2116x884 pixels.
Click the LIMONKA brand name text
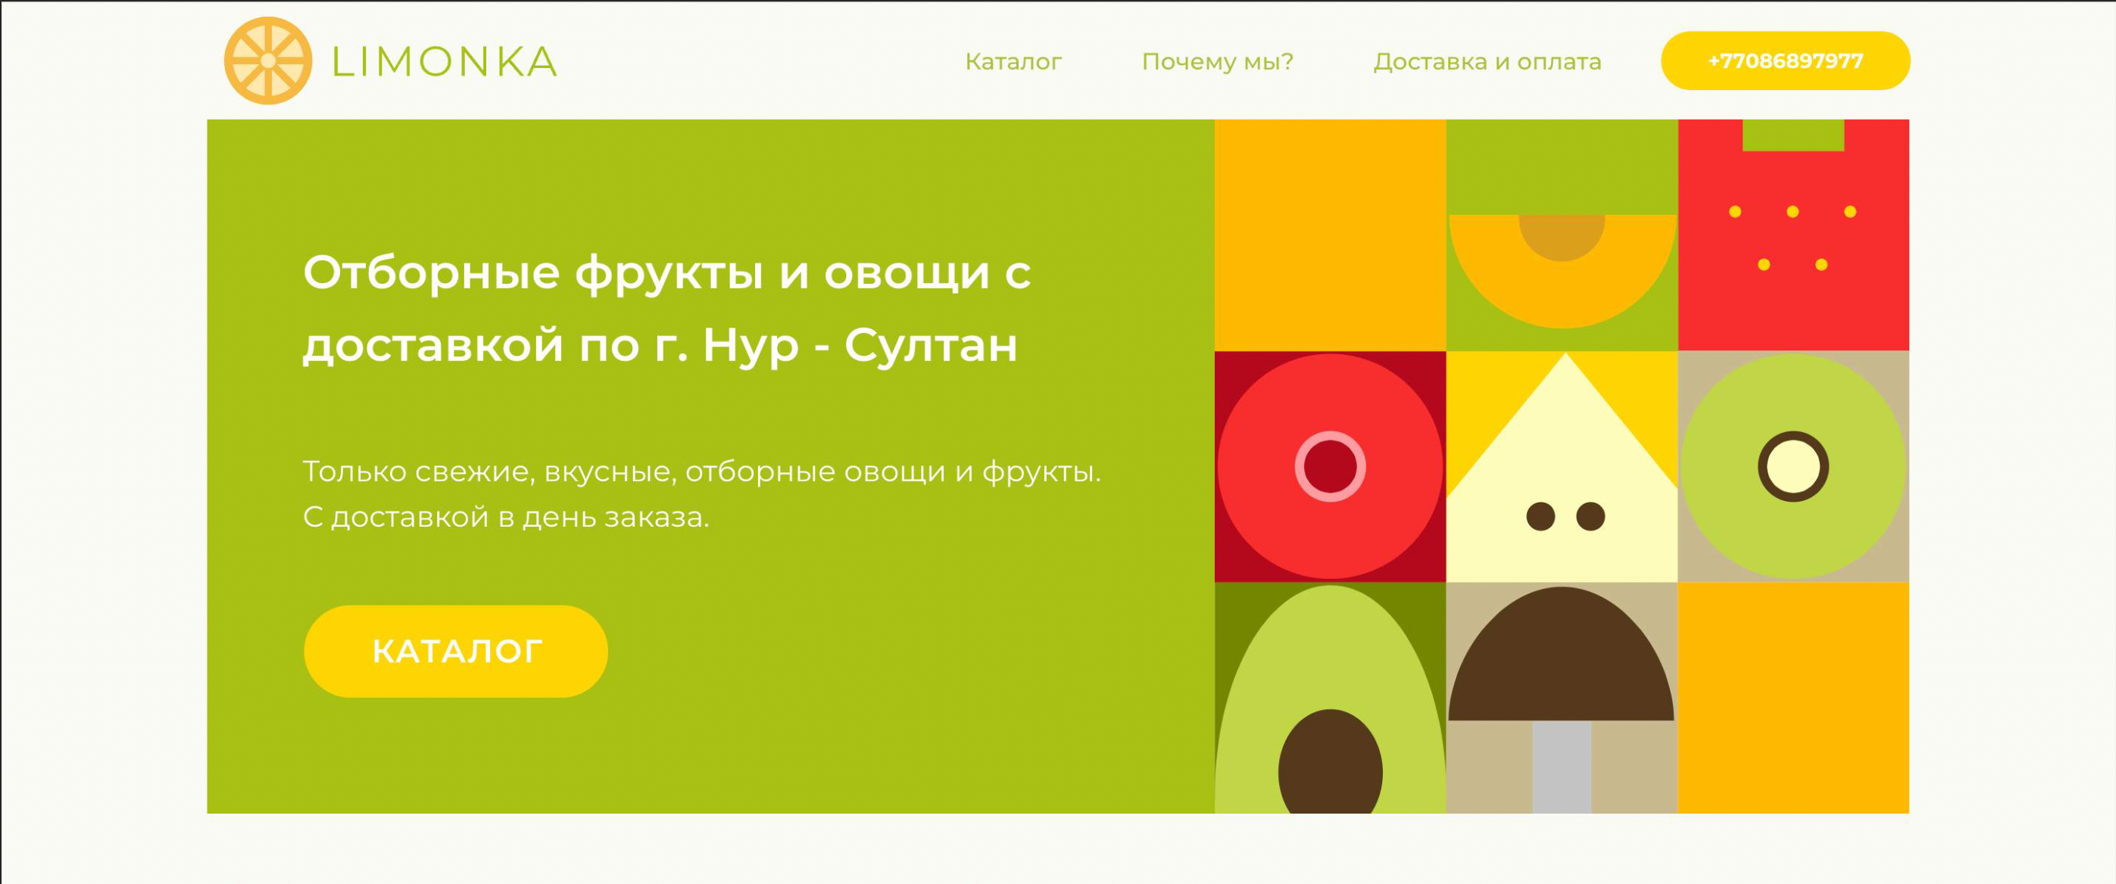(x=445, y=62)
